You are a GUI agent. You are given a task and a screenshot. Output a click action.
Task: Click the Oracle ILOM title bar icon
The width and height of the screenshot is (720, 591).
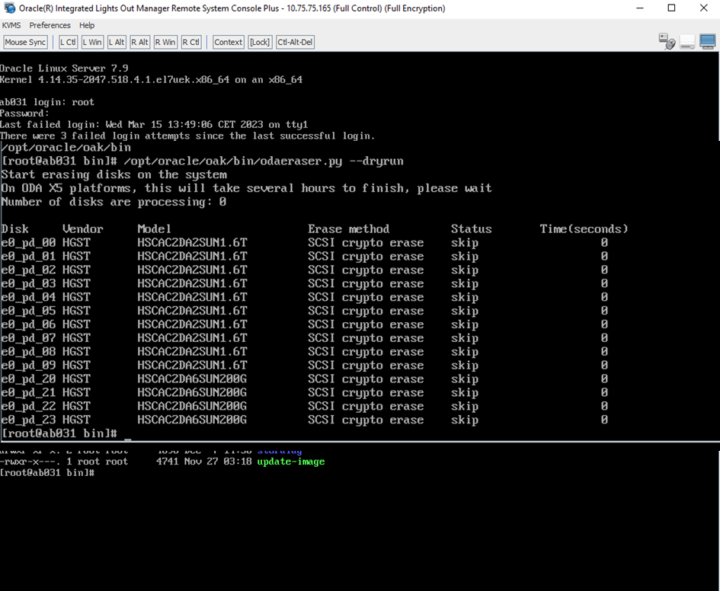point(9,8)
